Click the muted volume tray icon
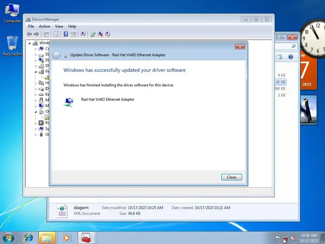Image resolution: width=325 pixels, height=244 pixels. (293, 238)
